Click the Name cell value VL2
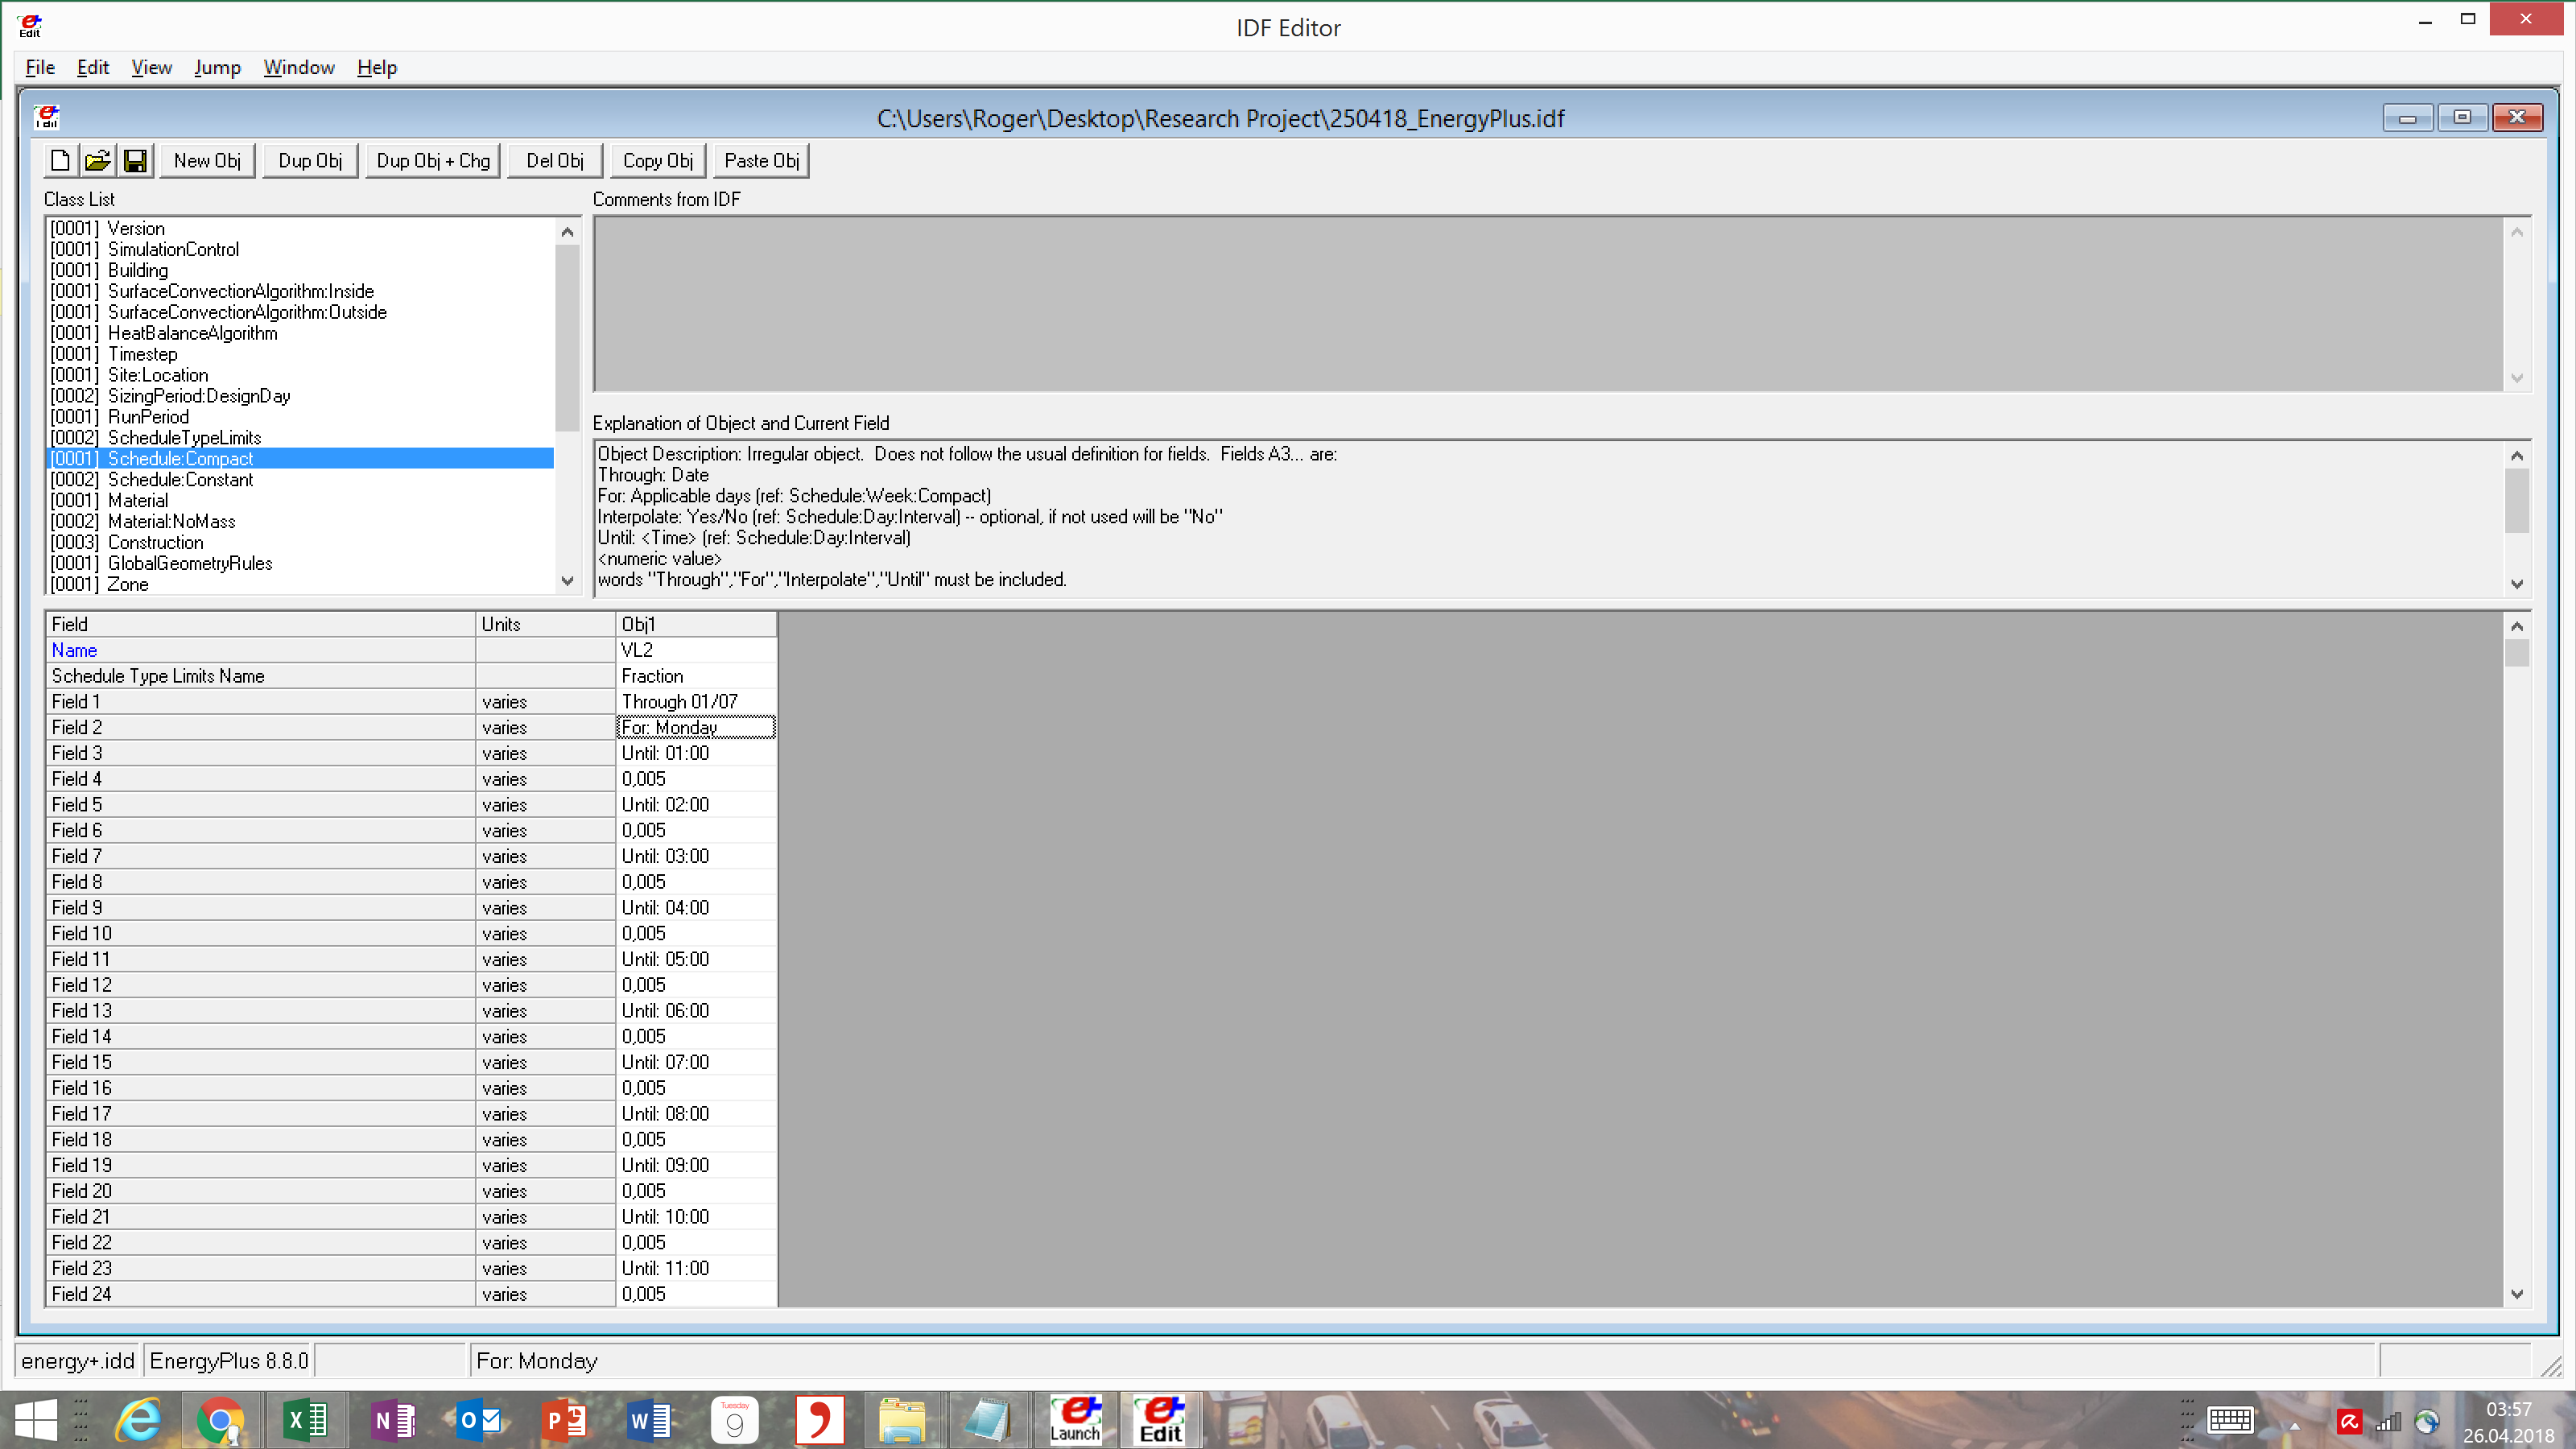 click(696, 650)
